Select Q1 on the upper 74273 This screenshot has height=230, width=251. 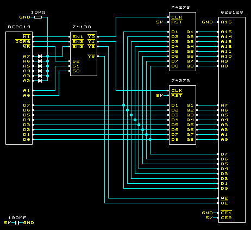click(x=190, y=32)
